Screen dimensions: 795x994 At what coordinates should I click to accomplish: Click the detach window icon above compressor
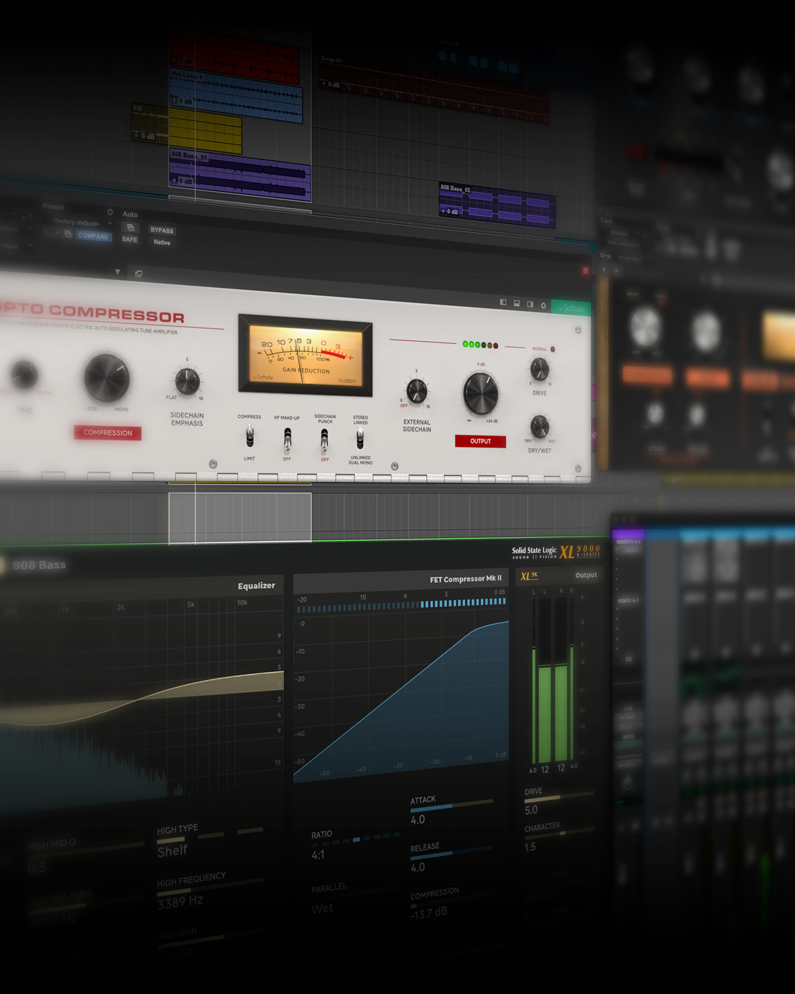pos(139,273)
